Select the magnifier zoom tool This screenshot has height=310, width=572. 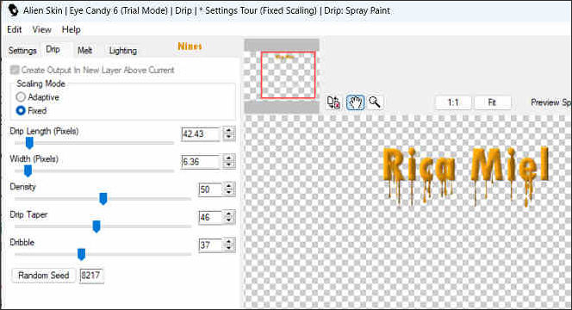tap(375, 102)
